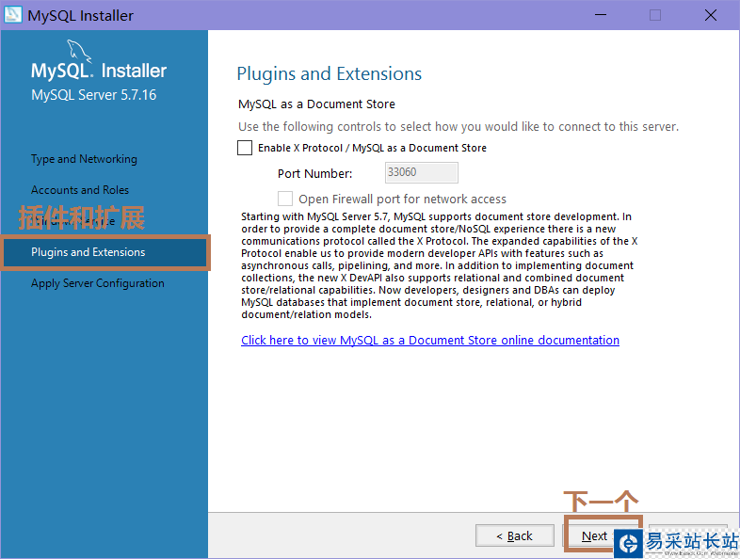Click the Next button

594,535
